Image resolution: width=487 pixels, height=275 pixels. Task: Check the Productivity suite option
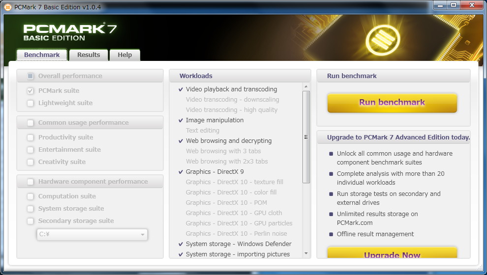(x=30, y=137)
